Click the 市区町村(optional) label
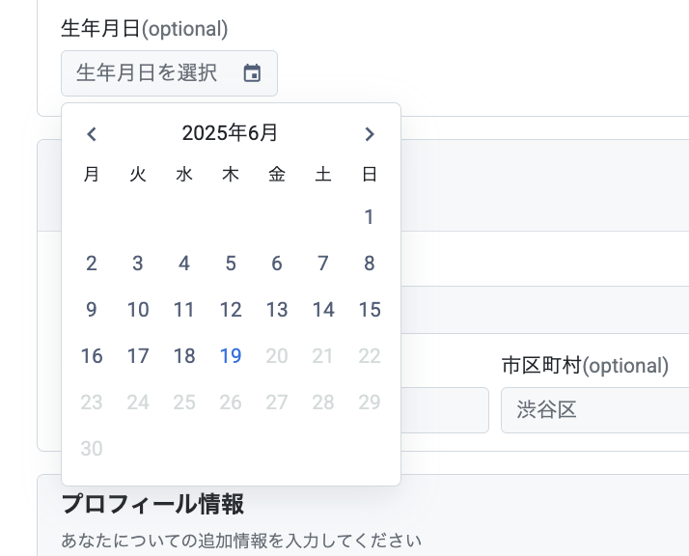Viewport: 689px width, 556px height. [x=586, y=365]
